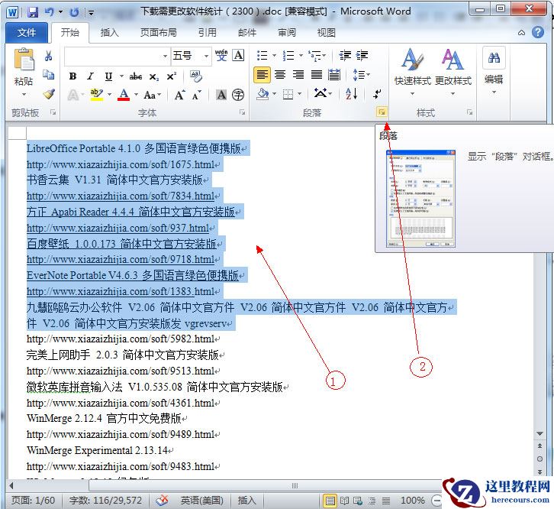
Task: Toggle Strikethrough formatting
Action: [x=136, y=76]
